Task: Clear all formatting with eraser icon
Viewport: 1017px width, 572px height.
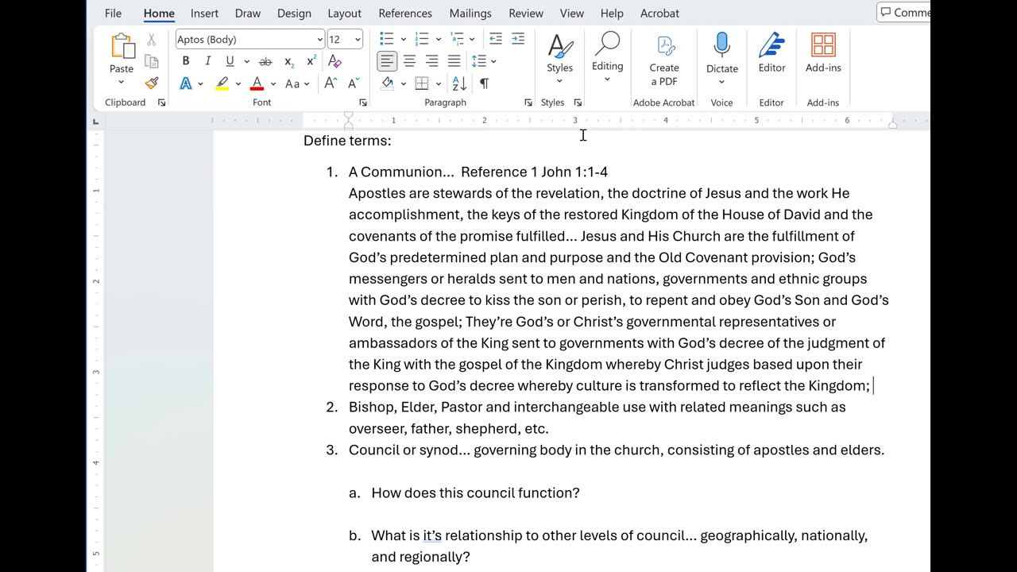Action: pyautogui.click(x=334, y=61)
